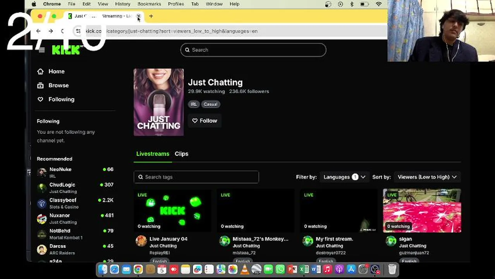The image size is (495, 279).
Task: Click ReplayREI streamer avatar
Action: [x=141, y=241]
